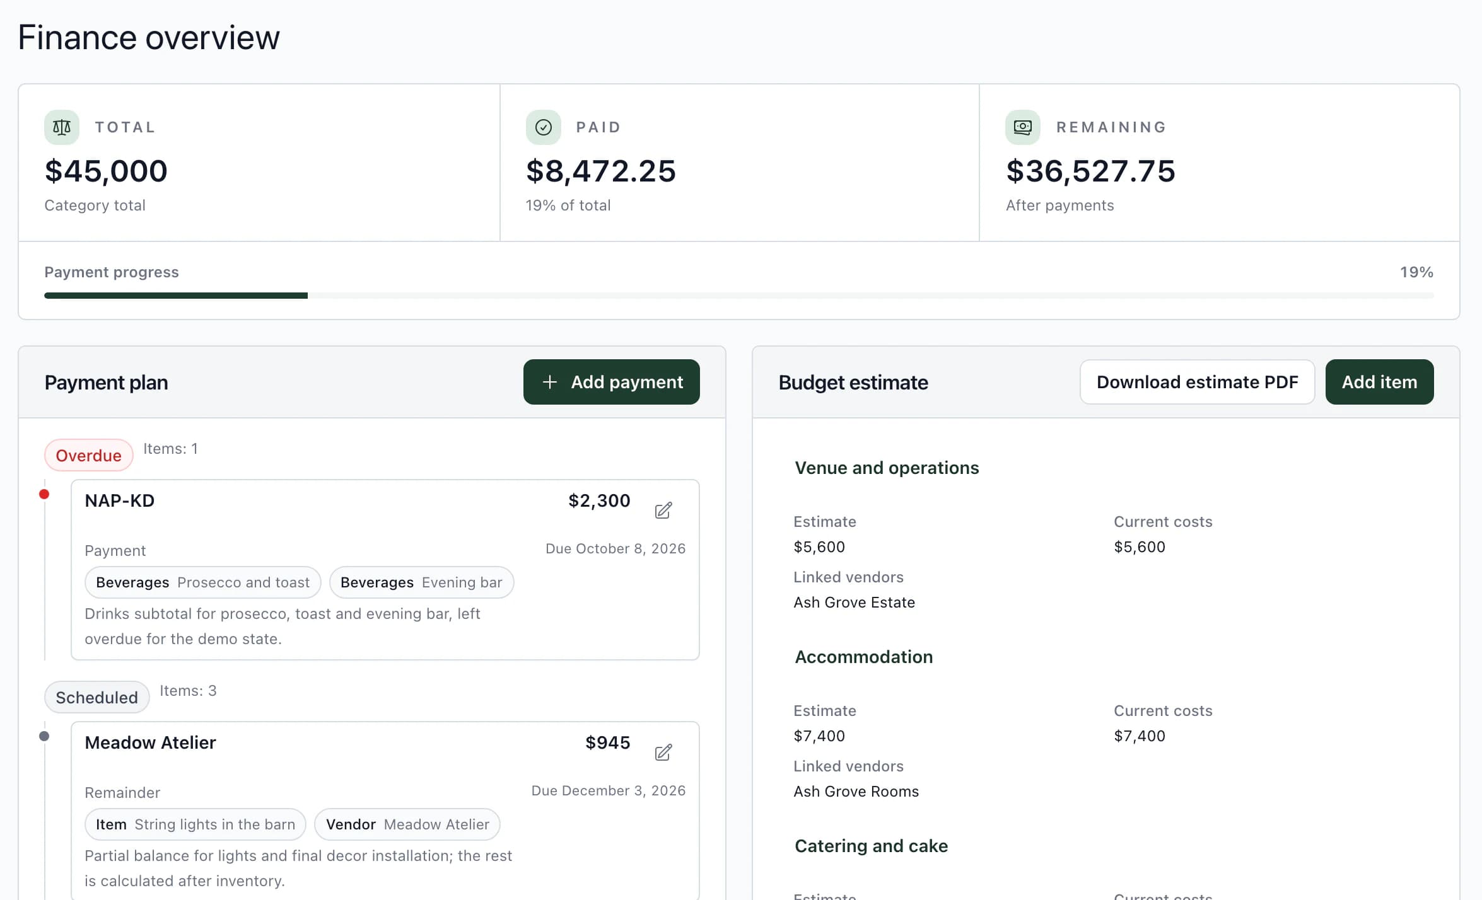Add a new payment
The height and width of the screenshot is (900, 1482).
click(611, 382)
